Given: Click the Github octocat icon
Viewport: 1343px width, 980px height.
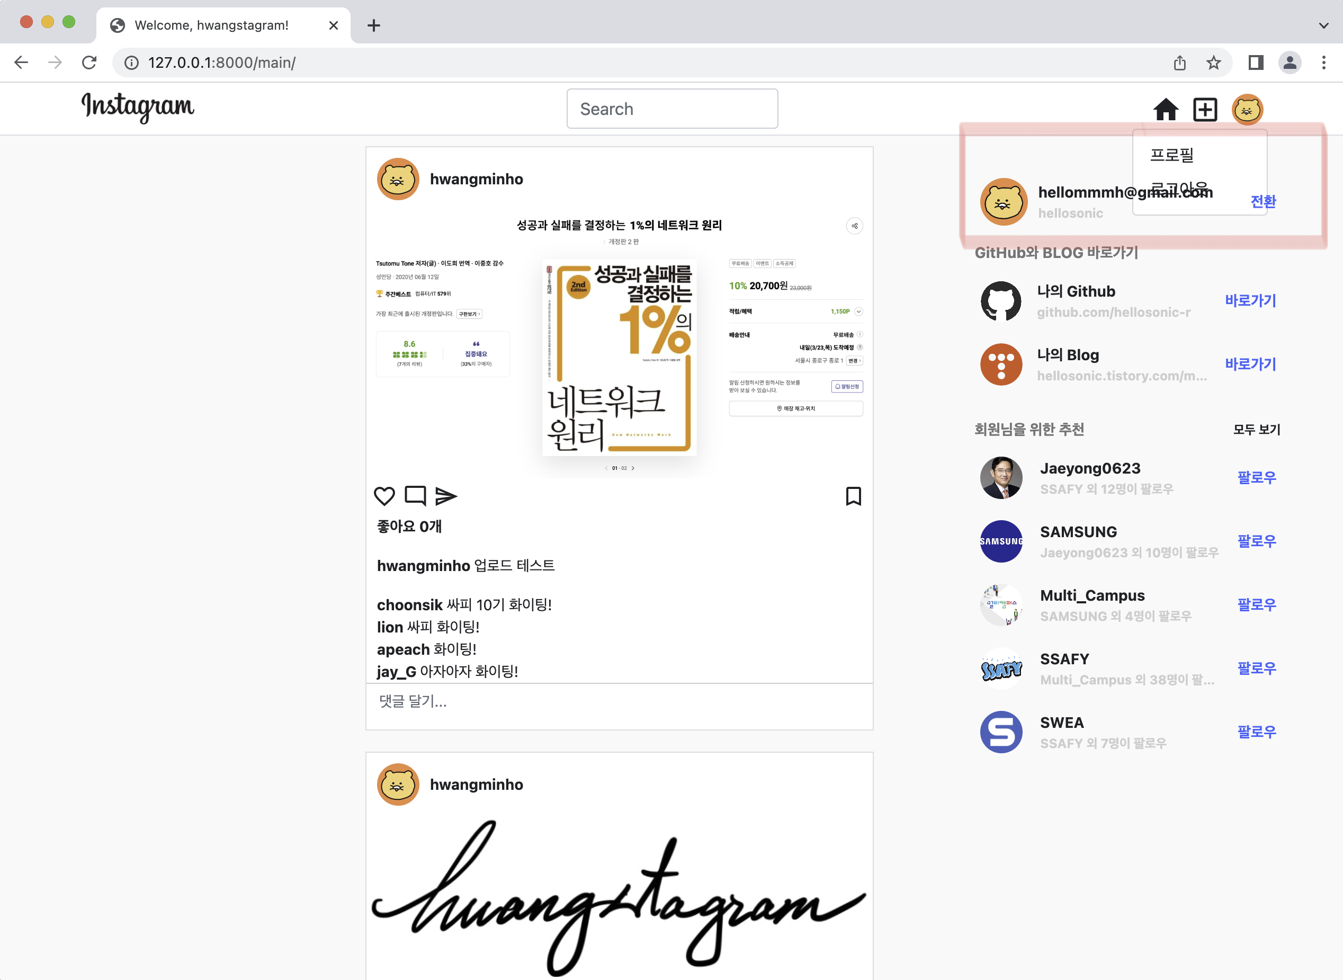Looking at the screenshot, I should [x=1001, y=301].
